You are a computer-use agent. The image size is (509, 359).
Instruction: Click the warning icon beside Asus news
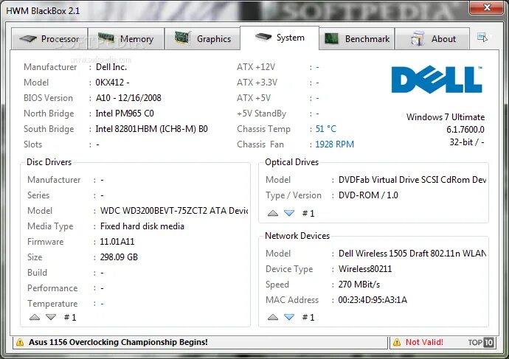coord(20,342)
